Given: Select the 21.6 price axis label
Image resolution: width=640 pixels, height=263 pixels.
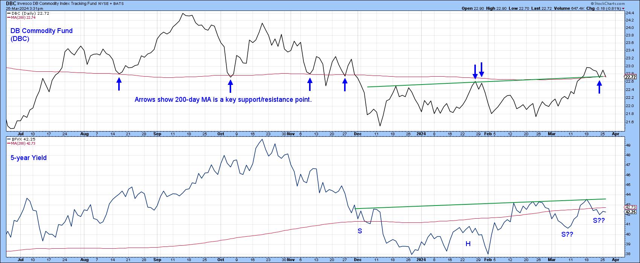Looking at the screenshot, I should point(629,122).
